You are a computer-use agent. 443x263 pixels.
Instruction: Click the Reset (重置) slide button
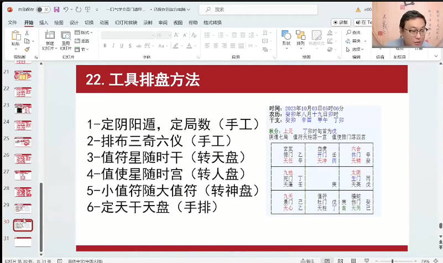coord(84,41)
